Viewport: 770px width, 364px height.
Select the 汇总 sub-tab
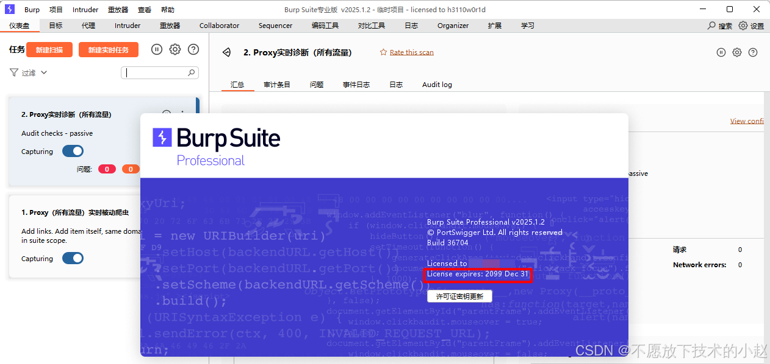point(237,85)
